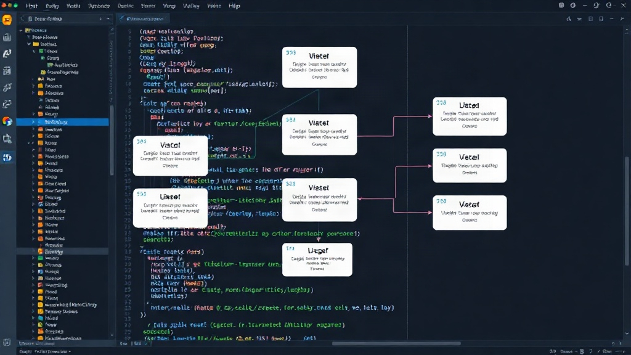Click the sync arrows icon in the activity bar
Image resolution: width=631 pixels, height=355 pixels.
tap(7, 54)
